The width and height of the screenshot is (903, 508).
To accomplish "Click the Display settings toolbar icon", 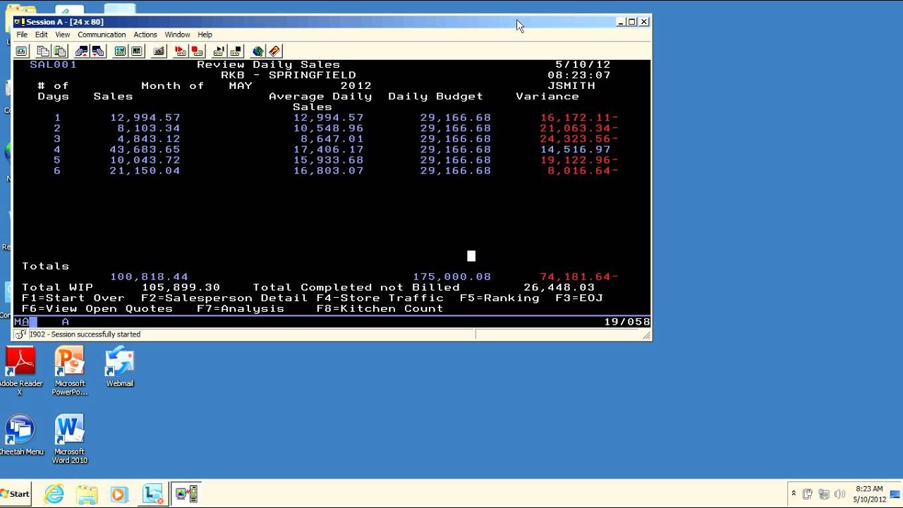I will pos(120,51).
